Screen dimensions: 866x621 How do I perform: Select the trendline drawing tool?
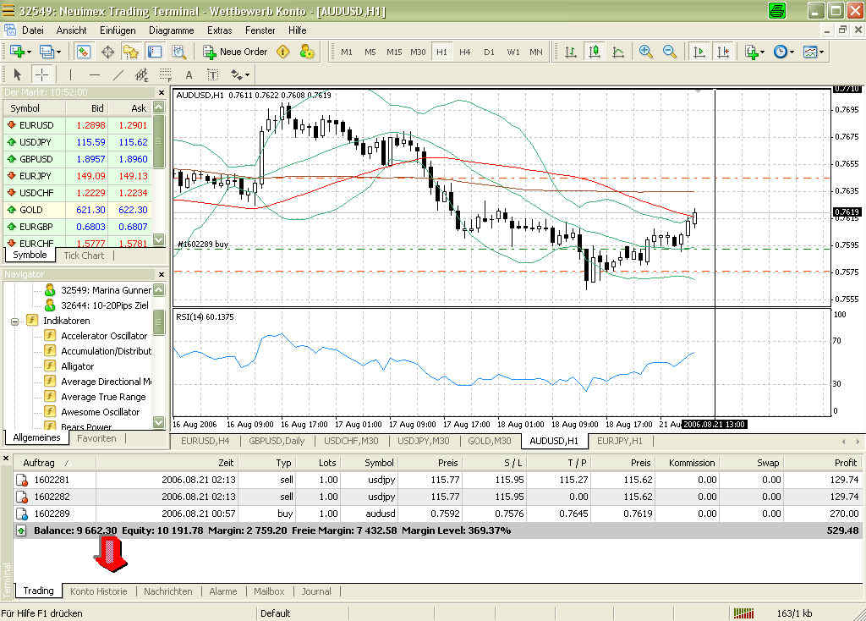pos(118,74)
